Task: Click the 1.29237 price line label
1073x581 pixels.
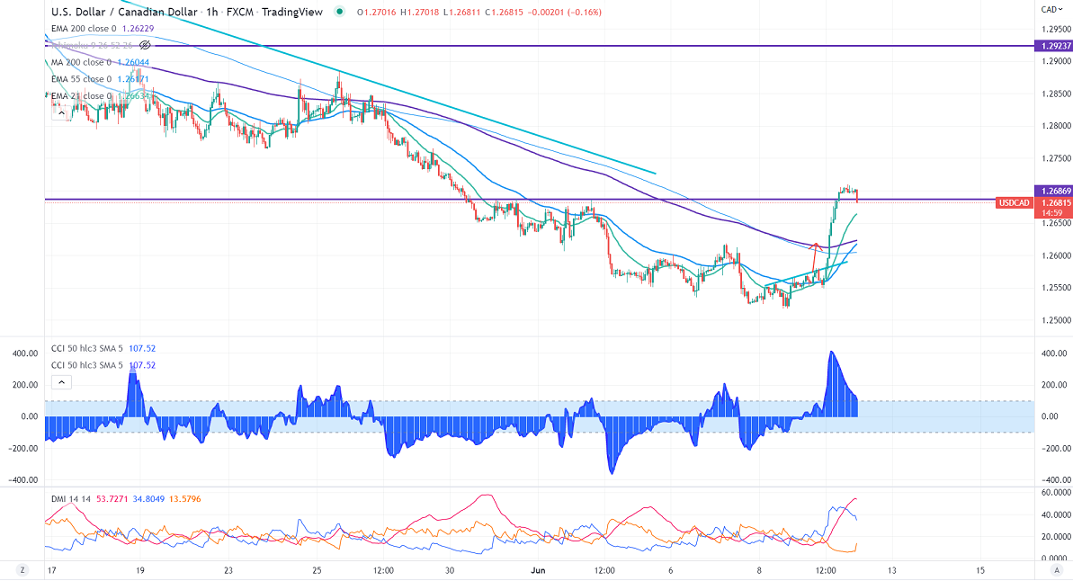Action: pyautogui.click(x=1053, y=46)
